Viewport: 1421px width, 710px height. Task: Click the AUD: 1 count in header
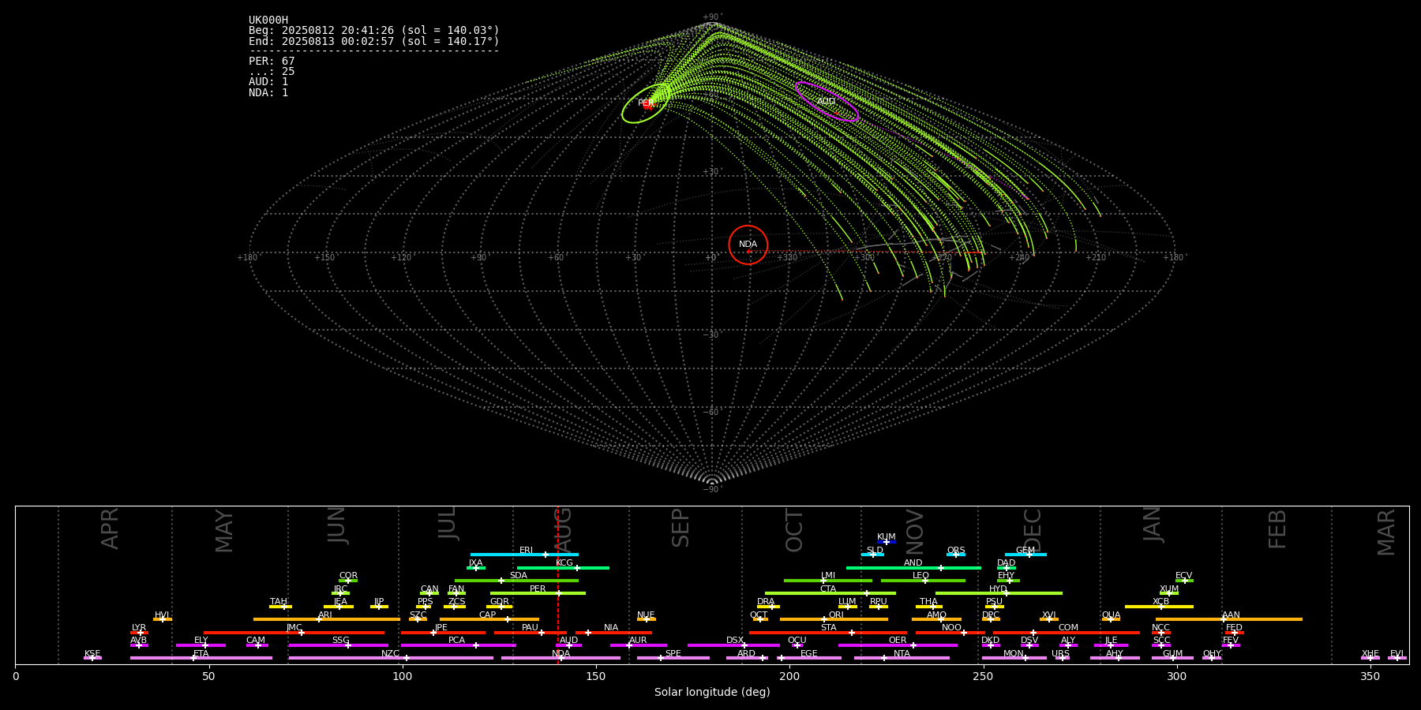coord(268,82)
